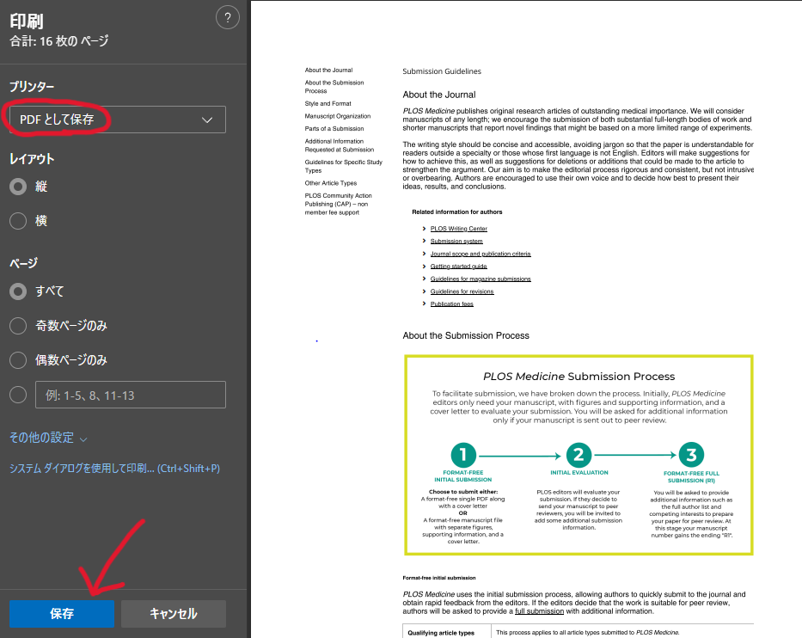Click step 2 circle in submission process graphic
This screenshot has width=802, height=638.
(x=579, y=455)
